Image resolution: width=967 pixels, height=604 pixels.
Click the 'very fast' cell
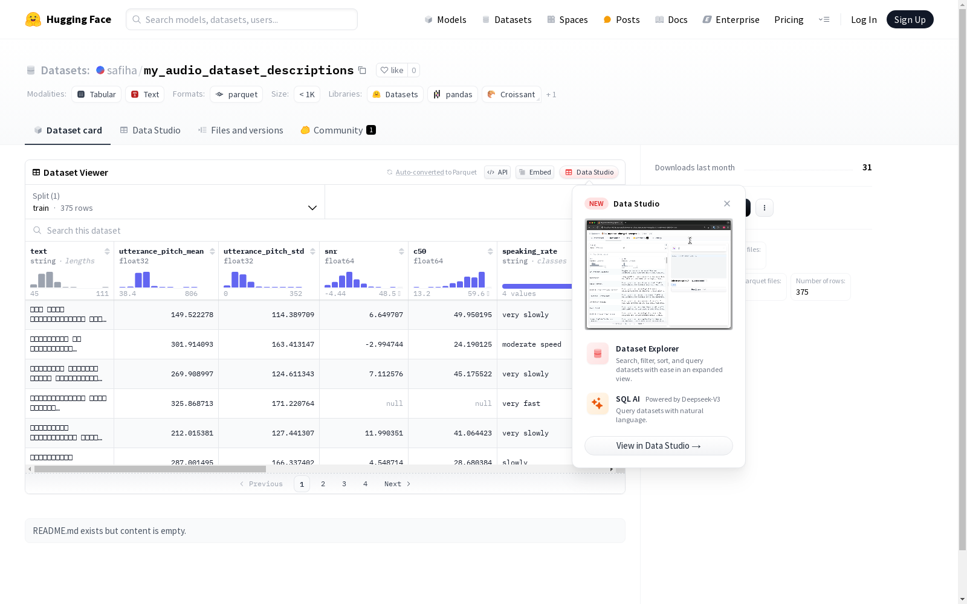(x=521, y=403)
